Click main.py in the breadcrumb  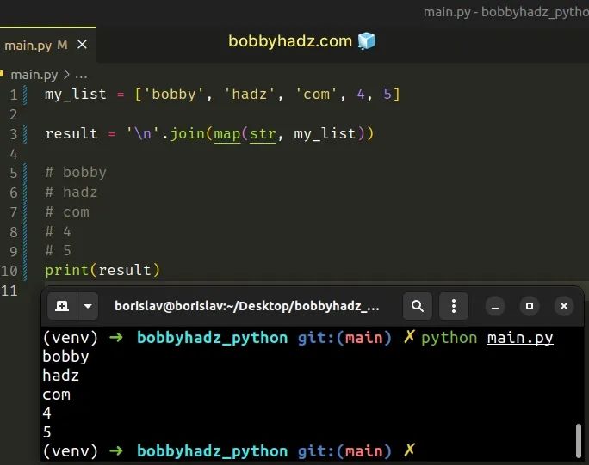[x=34, y=75]
